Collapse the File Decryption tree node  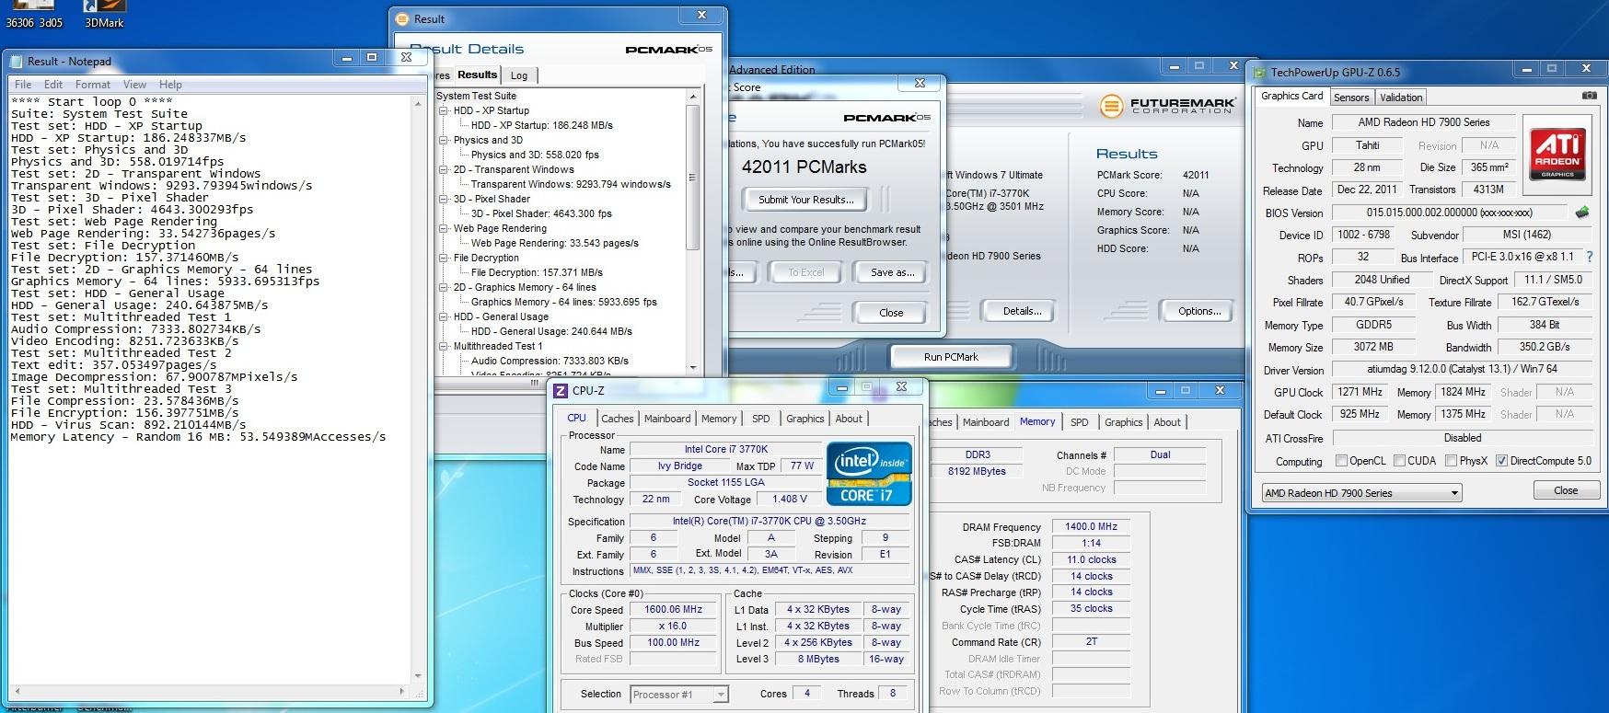click(x=444, y=258)
